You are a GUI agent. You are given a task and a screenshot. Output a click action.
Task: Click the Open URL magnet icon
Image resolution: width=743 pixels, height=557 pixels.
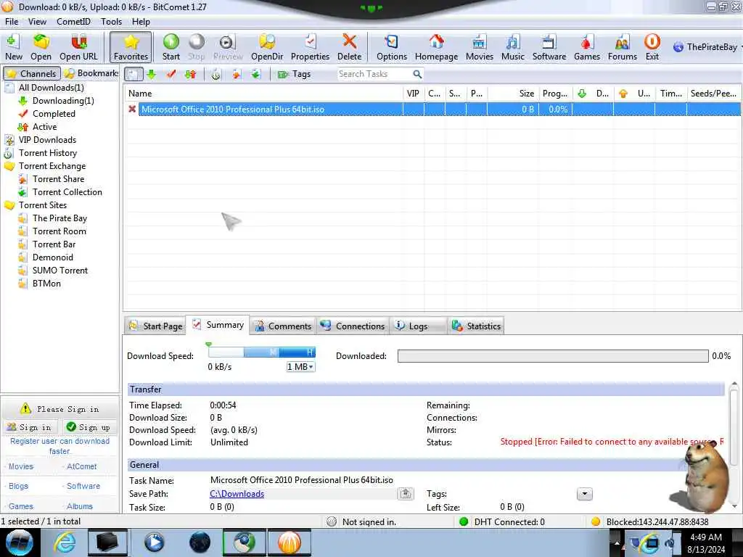point(78,47)
